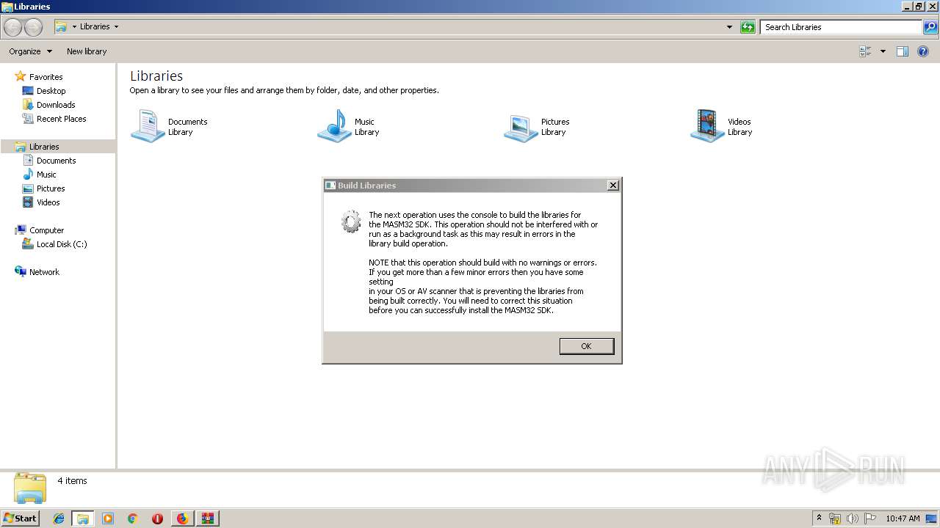Screen dimensions: 940x528
Task: Select Pictures under Libraries in sidebar
Action: click(x=51, y=188)
